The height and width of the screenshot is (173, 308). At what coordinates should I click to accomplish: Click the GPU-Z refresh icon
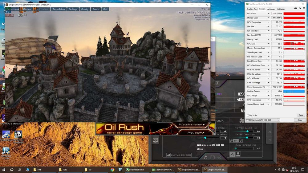[x=300, y=8]
